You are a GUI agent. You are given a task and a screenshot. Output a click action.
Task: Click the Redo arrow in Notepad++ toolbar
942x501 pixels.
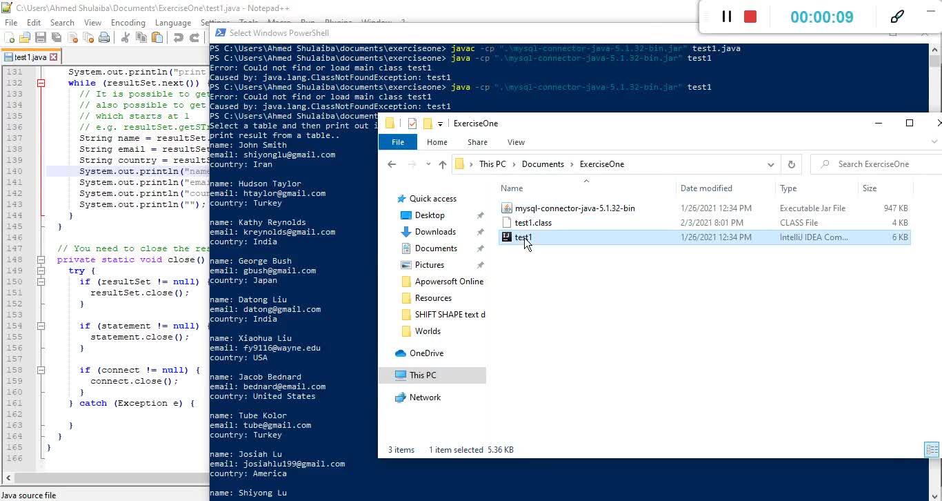coord(194,37)
